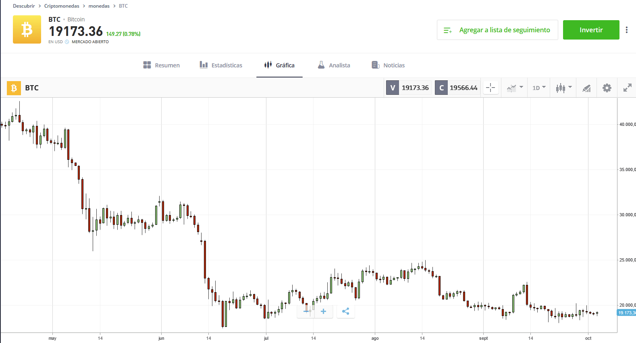Click the minus zoom-out button on chart

click(306, 311)
